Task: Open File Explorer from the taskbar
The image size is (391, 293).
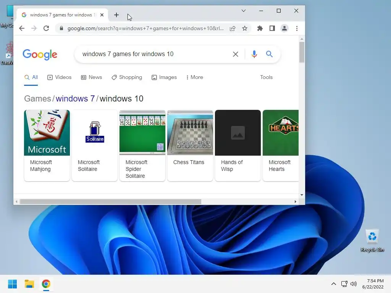Action: click(x=29, y=284)
